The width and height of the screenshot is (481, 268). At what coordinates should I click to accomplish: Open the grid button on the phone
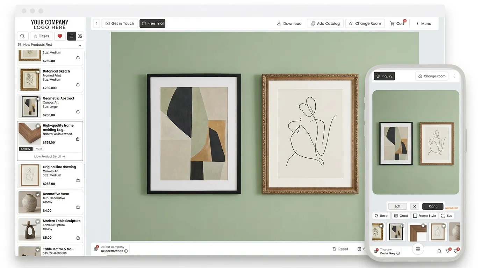tap(418, 249)
